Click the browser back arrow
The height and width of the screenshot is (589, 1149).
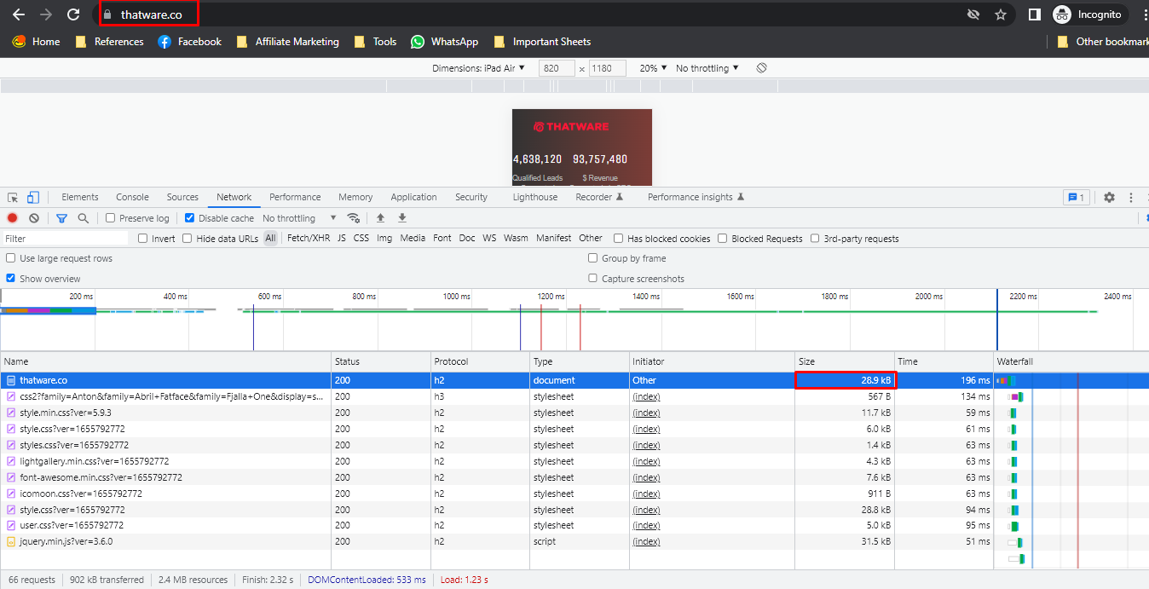[18, 14]
